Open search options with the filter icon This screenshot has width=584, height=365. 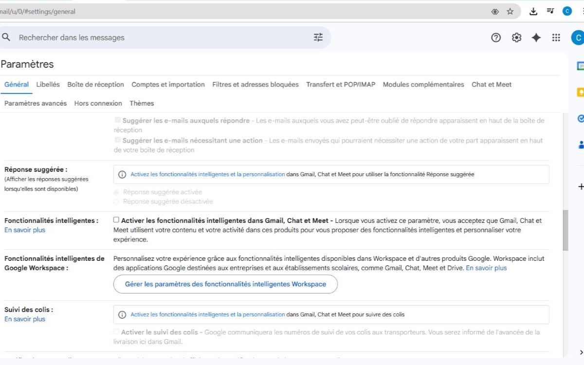(x=318, y=36)
